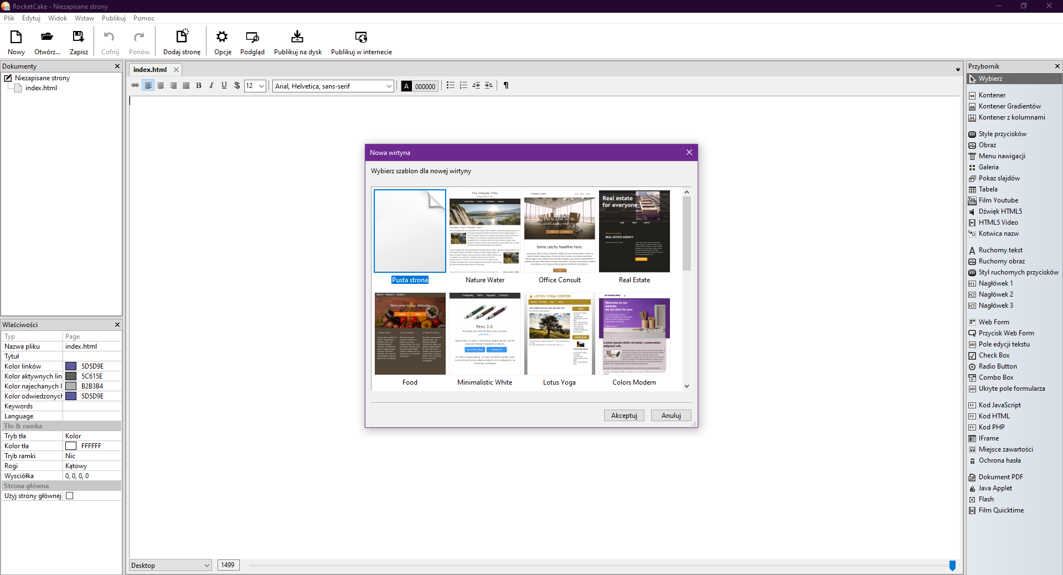Select the Tabela tool
The height and width of the screenshot is (575, 1063).
coord(988,189)
